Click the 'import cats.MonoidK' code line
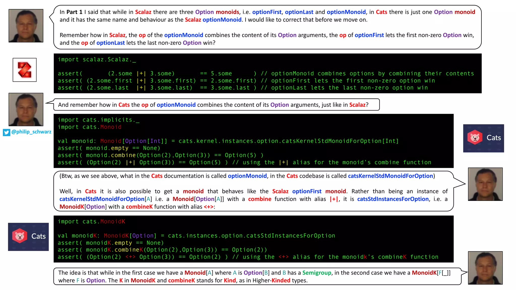Screen dimensions: 516x290 click(91, 222)
